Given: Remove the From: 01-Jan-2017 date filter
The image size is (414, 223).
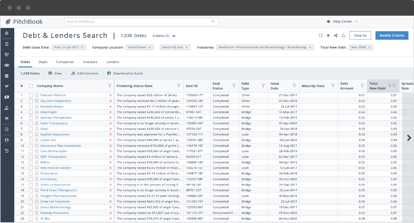Looking at the screenshot, I should tap(82, 47).
